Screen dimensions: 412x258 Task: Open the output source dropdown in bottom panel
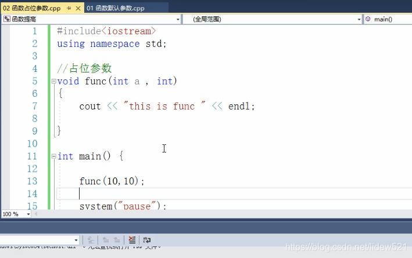click(76, 240)
